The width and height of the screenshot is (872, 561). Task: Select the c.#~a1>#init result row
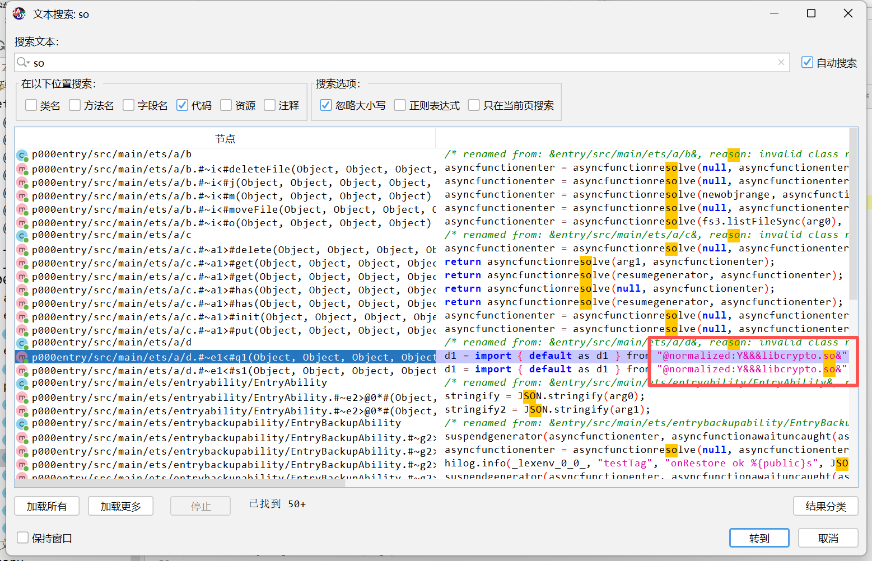[226, 317]
